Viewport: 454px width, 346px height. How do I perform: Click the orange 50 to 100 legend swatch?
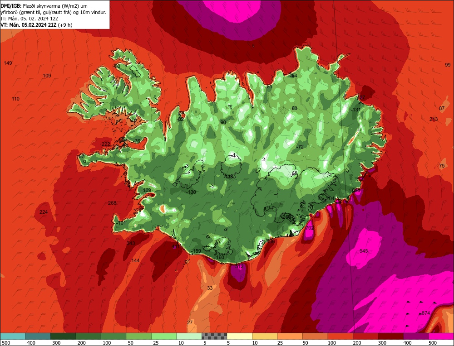coord(315,336)
